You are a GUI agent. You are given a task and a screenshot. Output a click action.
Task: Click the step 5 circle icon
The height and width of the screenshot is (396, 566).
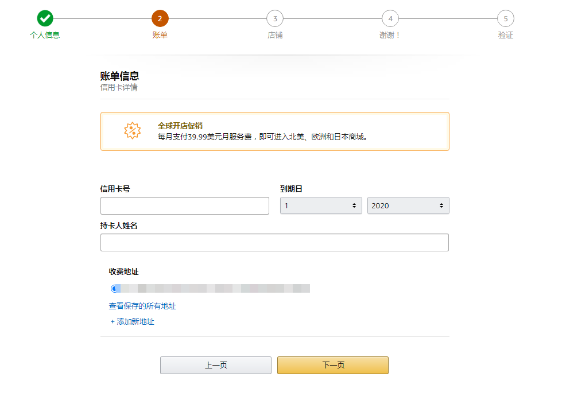click(x=506, y=18)
